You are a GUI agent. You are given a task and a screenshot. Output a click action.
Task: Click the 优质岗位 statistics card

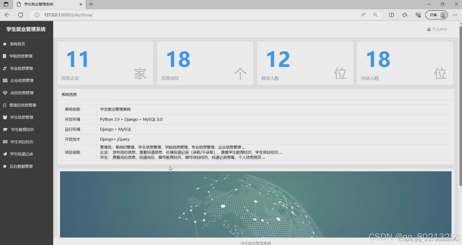coord(205,63)
